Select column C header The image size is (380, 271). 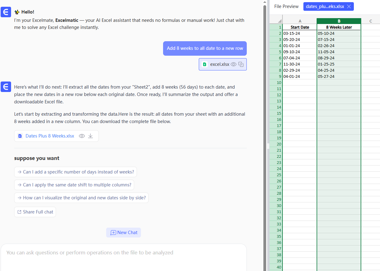click(x=370, y=21)
